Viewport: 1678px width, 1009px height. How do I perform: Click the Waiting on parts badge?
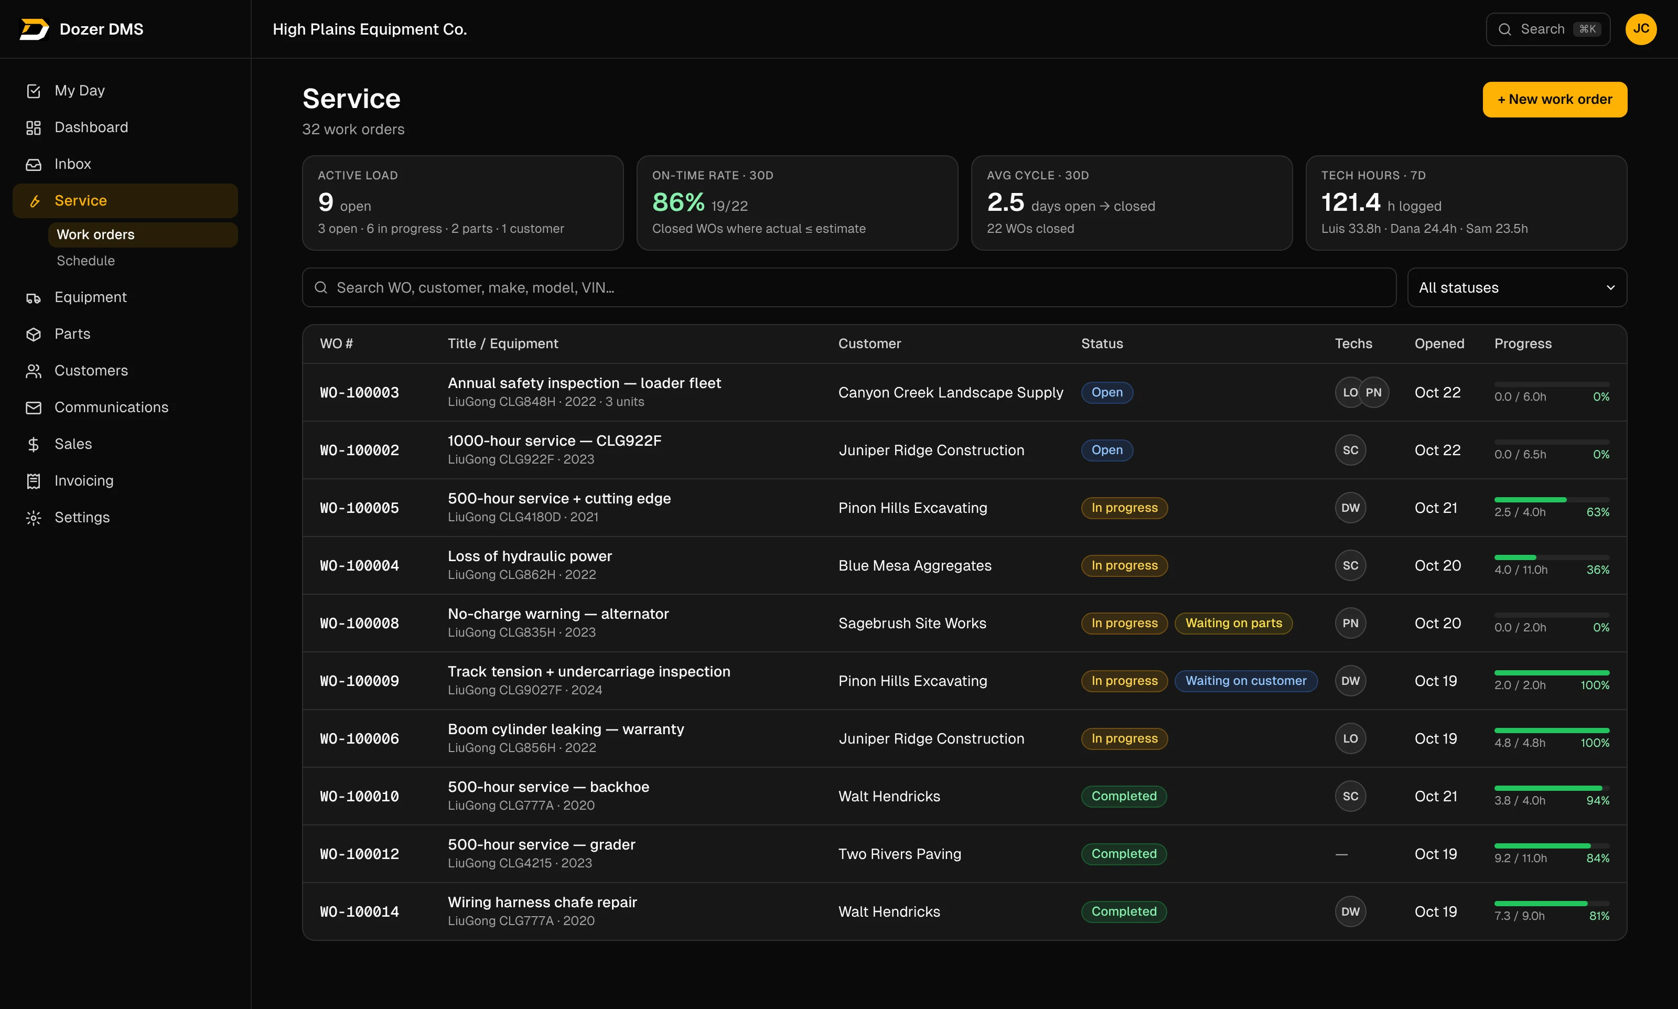[1233, 624]
